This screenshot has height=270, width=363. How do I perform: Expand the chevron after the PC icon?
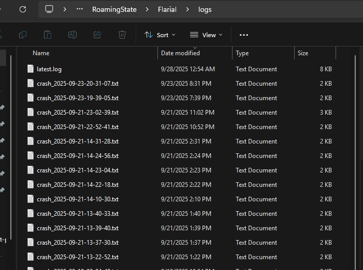(x=65, y=9)
